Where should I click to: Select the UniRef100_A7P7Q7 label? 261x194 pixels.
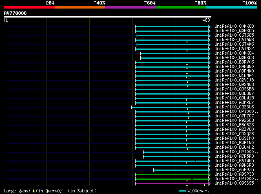234,116
